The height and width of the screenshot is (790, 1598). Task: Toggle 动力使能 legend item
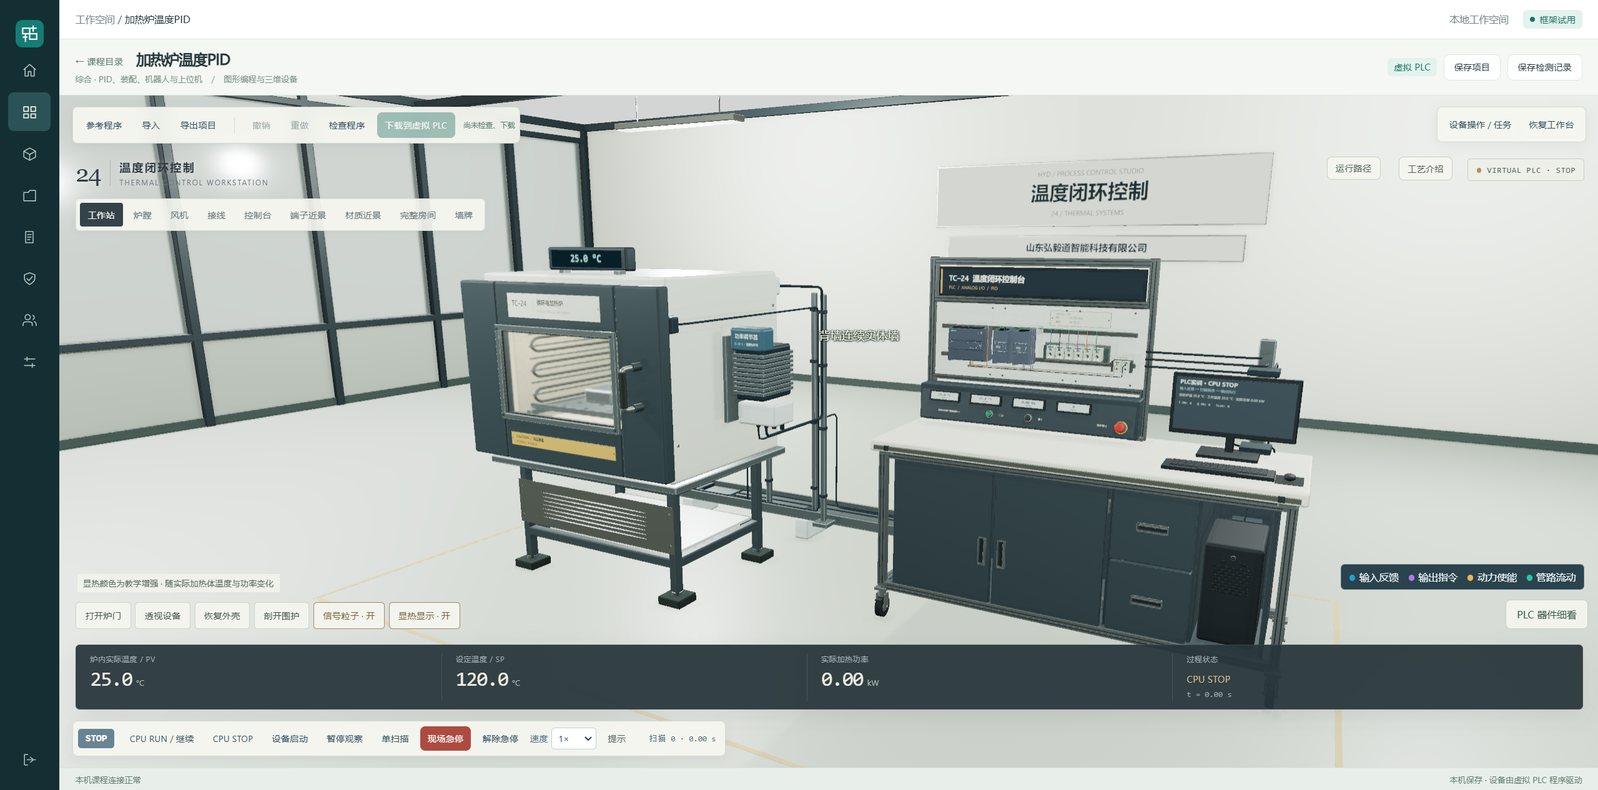click(1492, 577)
